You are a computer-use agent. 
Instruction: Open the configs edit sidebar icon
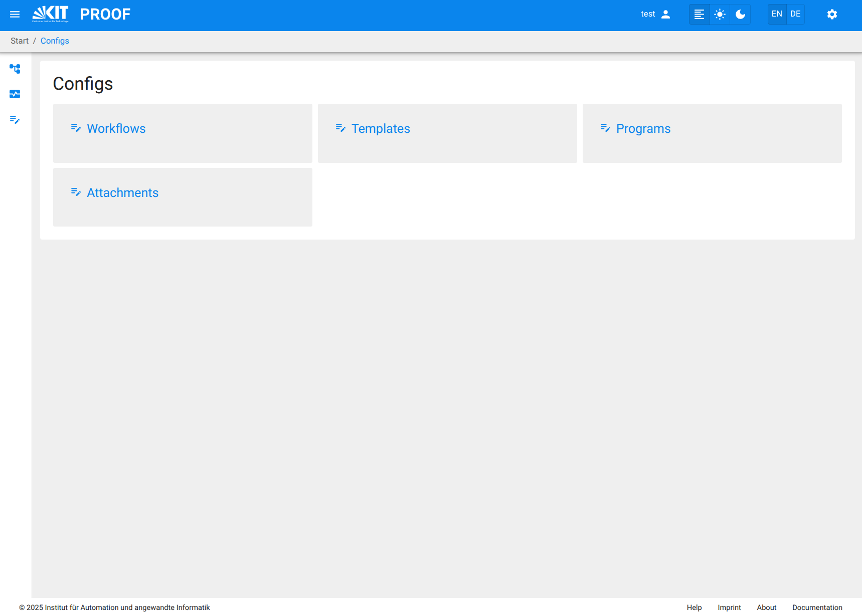(15, 120)
